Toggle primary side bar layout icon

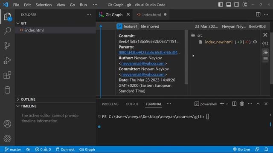pyautogui.click(x=221, y=5)
